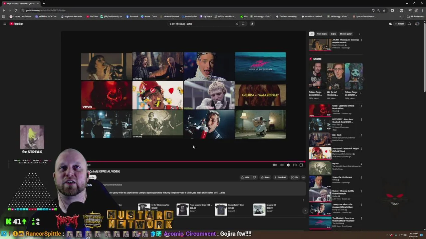Play Love Is An Ocean end-screen tile
Screen dimensions: 426x239
click(x=260, y=66)
